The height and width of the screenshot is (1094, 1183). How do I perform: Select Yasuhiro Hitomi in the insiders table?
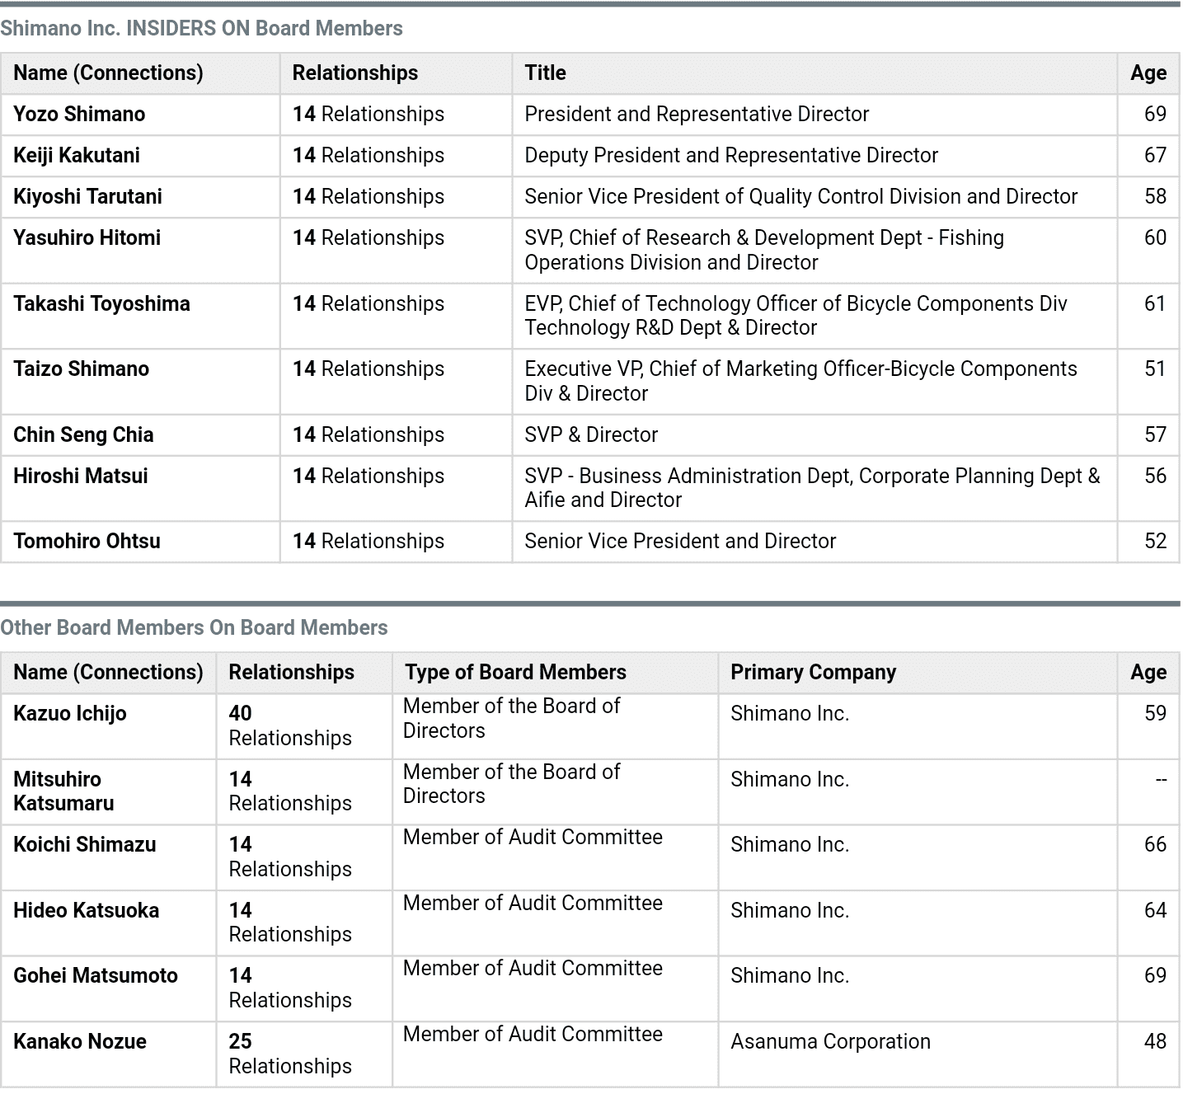click(x=87, y=238)
